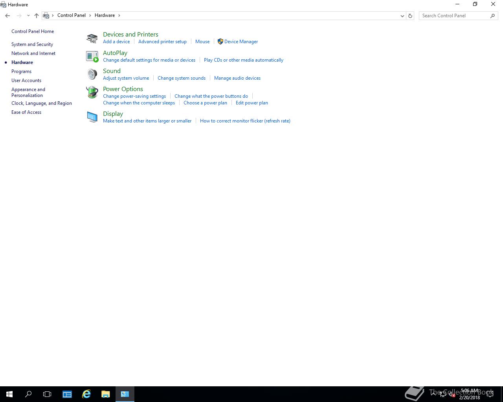503x402 pixels.
Task: Click Change system sounds
Action: coord(182,78)
